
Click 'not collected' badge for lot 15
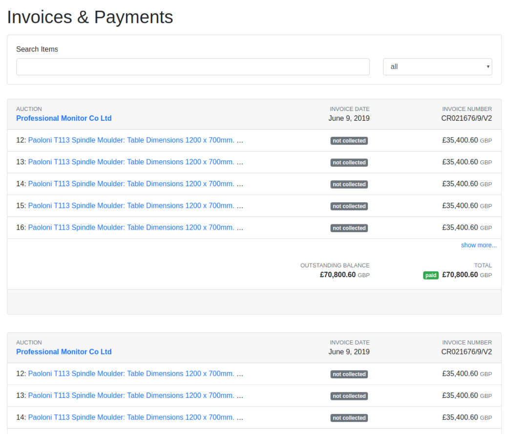coord(349,206)
